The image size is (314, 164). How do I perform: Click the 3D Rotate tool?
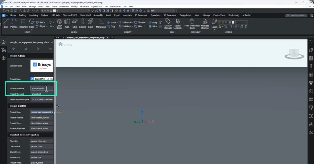pyautogui.click(x=125, y=22)
